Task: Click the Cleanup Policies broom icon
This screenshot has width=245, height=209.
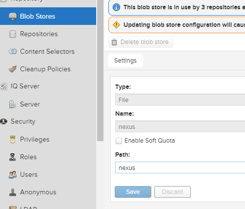Action: coord(13,69)
